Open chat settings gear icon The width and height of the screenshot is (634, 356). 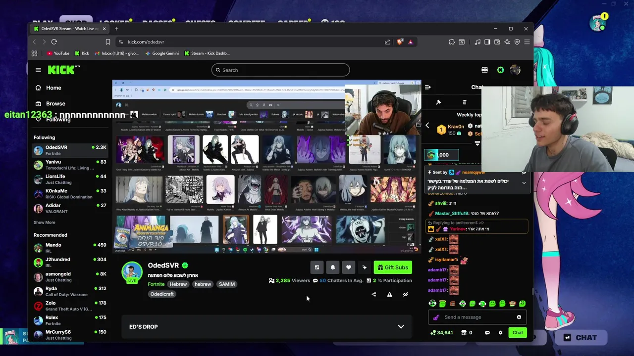[500, 333]
